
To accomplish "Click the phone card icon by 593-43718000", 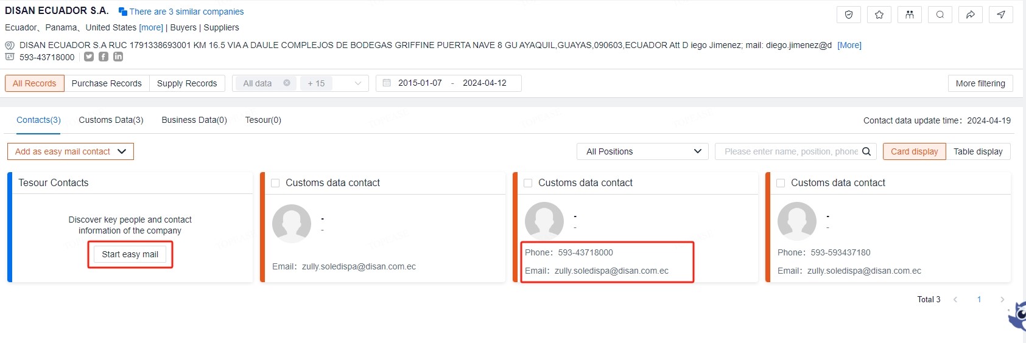I will (10, 57).
